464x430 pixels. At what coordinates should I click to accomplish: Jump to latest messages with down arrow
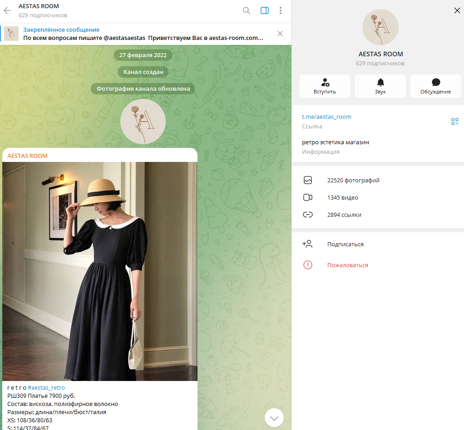(x=274, y=418)
